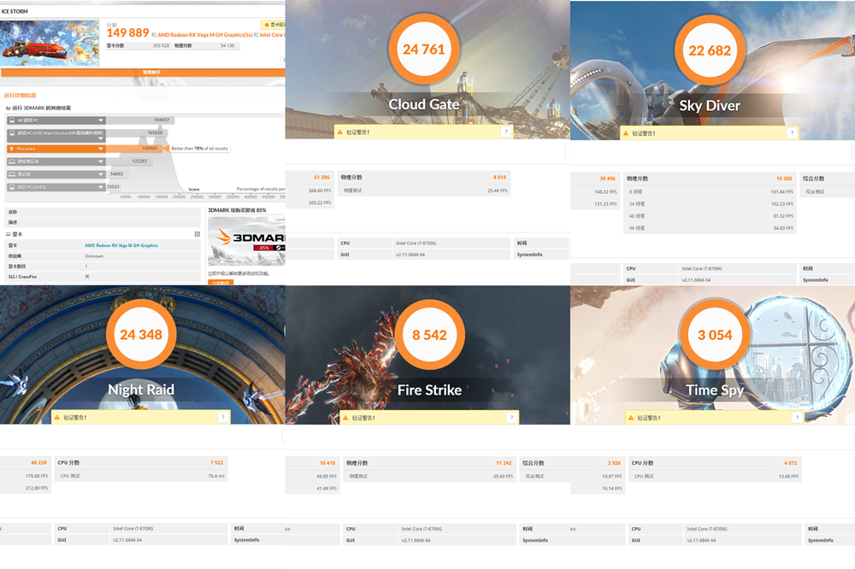Click the SLI / CrossFire row label
The image size is (855, 569).
[22, 277]
